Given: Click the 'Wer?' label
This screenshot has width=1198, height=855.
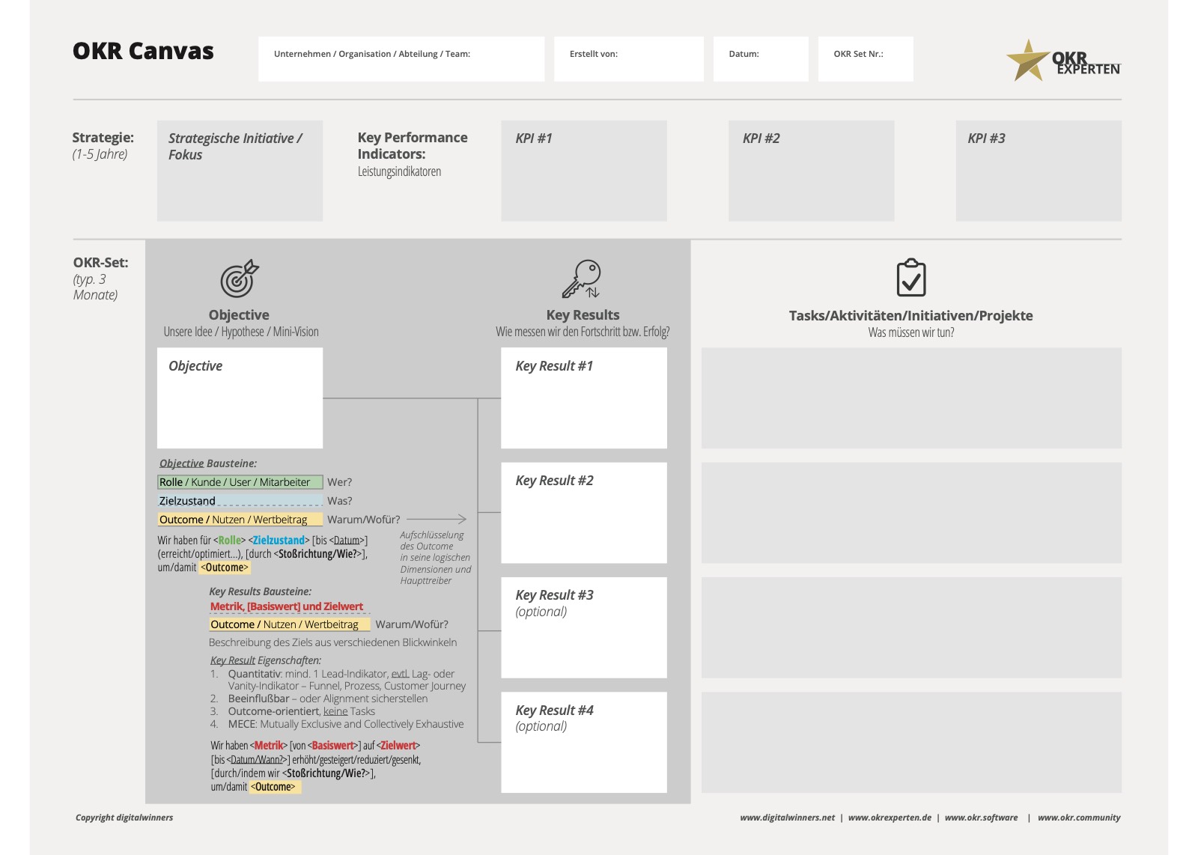Looking at the screenshot, I should pyautogui.click(x=339, y=482).
